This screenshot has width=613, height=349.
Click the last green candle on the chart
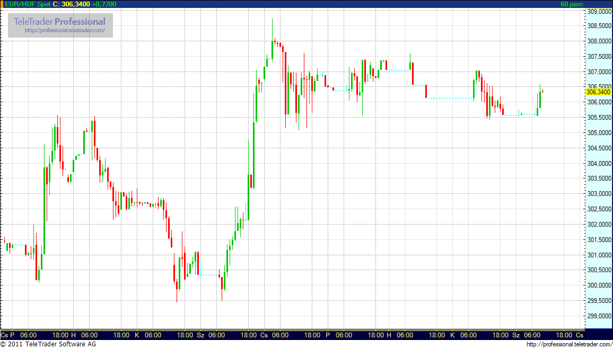pyautogui.click(x=540, y=100)
